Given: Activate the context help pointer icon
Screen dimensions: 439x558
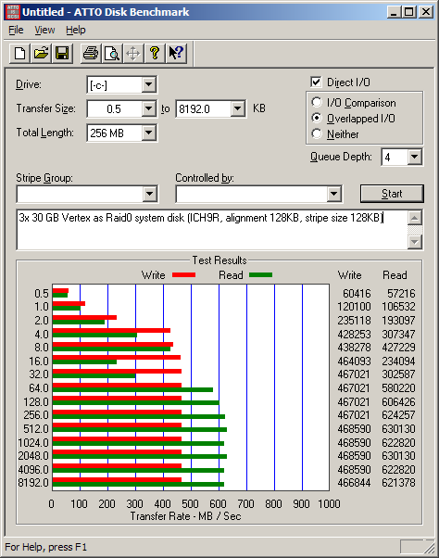Looking at the screenshot, I should click(176, 54).
